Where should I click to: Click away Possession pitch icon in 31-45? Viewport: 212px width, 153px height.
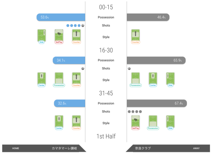(x=153, y=121)
